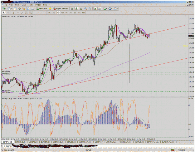The width and height of the screenshot is (195, 152).
Task: Open the Strategy Tester icon
Action: click(32, 8)
